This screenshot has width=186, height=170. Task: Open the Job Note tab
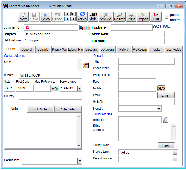tap(40, 109)
